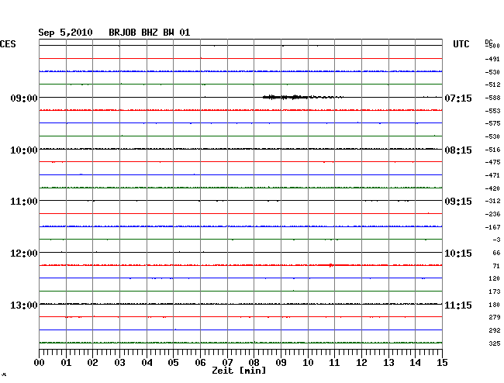Select the 09:00 local time label

[24, 98]
